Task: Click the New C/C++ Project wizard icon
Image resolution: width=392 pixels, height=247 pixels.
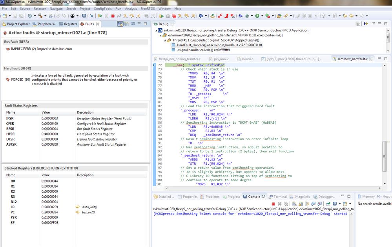Action: coord(5,15)
